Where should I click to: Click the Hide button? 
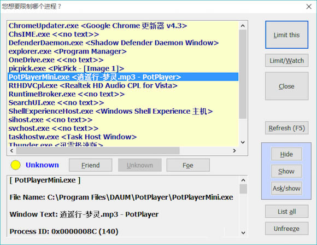[286, 154]
